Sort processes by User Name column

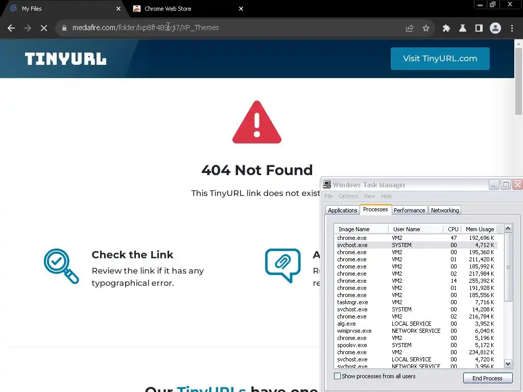416,229
